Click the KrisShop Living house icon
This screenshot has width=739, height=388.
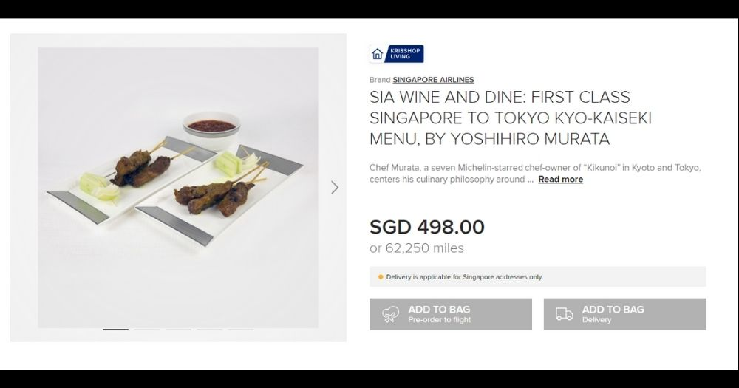point(378,54)
